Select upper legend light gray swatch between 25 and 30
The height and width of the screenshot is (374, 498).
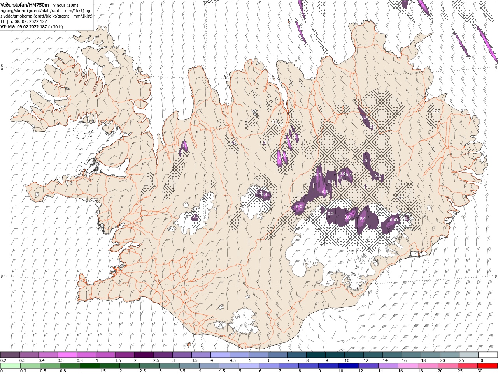pos(469,355)
